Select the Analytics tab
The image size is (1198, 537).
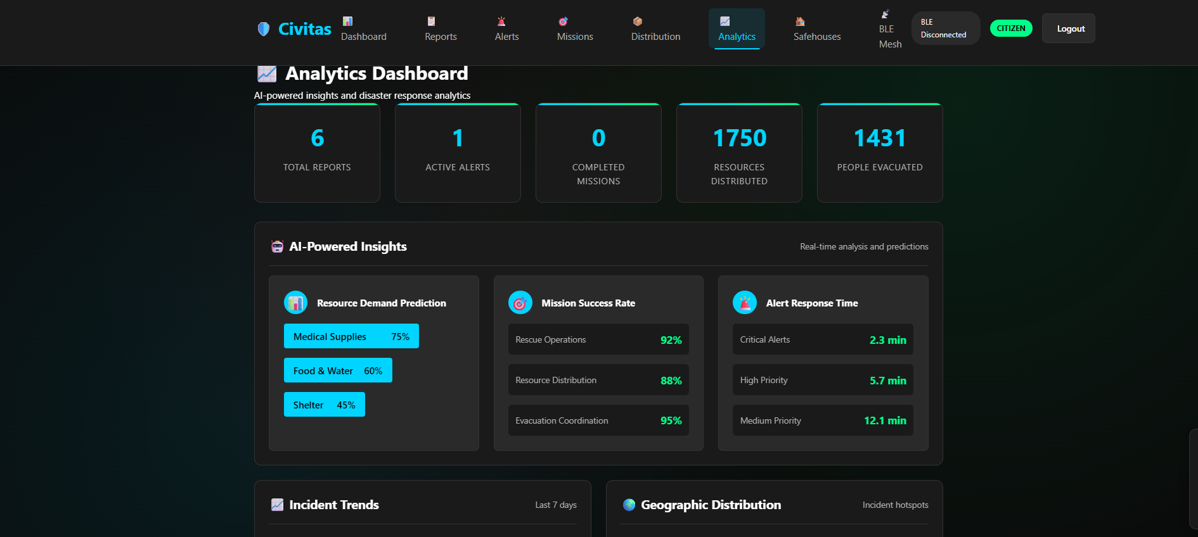tap(737, 29)
